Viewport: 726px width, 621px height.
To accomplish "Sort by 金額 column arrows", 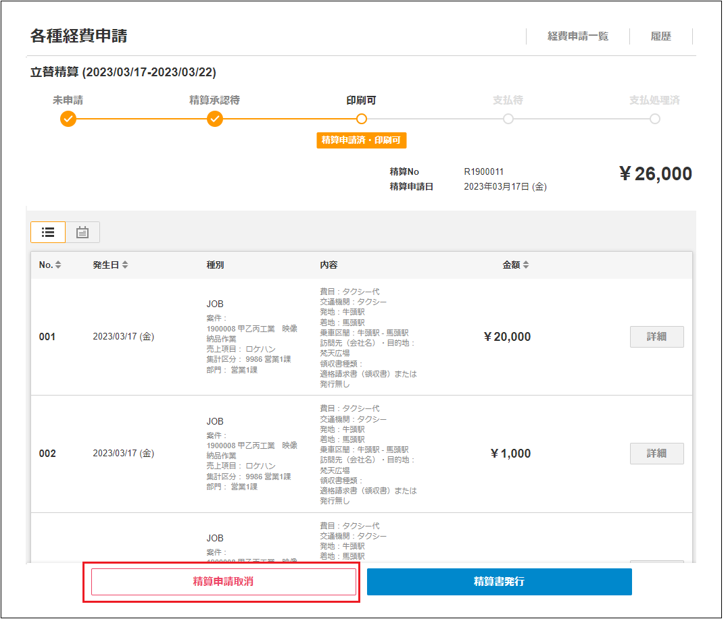I will pos(526,265).
